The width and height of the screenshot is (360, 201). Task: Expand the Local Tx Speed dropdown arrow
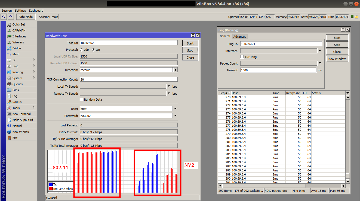point(169,87)
